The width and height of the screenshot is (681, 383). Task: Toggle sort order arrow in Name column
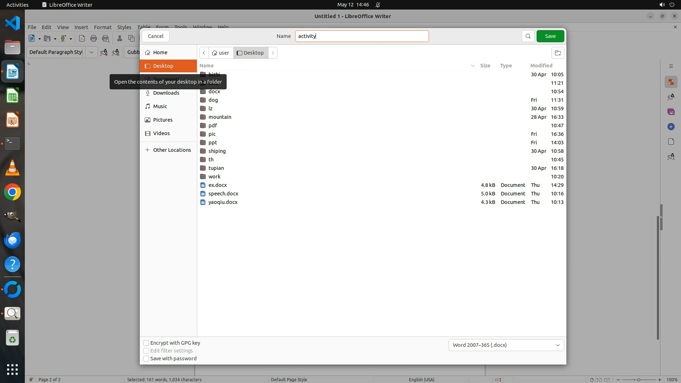pos(472,66)
